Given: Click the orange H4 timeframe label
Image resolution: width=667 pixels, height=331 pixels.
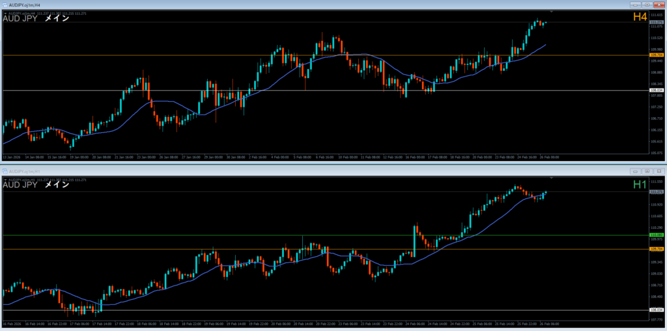Looking at the screenshot, I should click(x=640, y=18).
